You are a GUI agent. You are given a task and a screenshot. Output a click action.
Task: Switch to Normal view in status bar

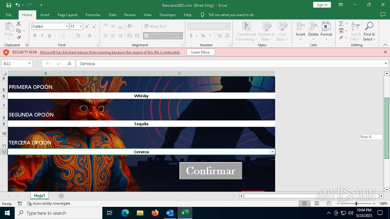point(304,203)
